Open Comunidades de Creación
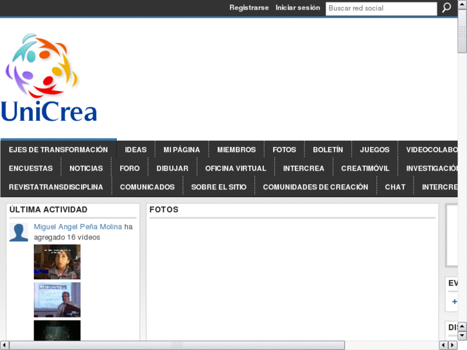Screen dimensions: 467x350 click(315, 187)
